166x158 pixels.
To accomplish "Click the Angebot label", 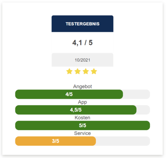I will click(83, 86).
